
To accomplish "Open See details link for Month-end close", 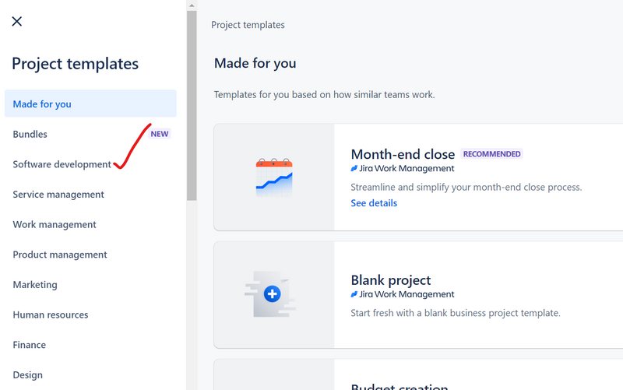I will (374, 203).
